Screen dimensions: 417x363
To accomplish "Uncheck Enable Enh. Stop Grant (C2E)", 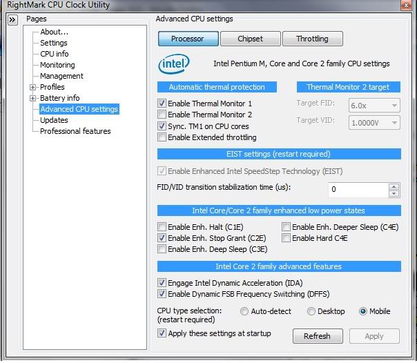I will [162, 238].
